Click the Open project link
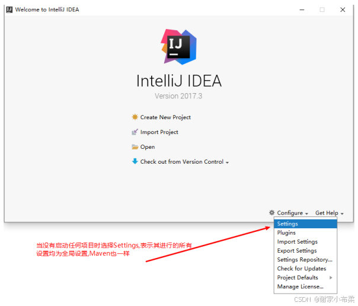 (148, 147)
